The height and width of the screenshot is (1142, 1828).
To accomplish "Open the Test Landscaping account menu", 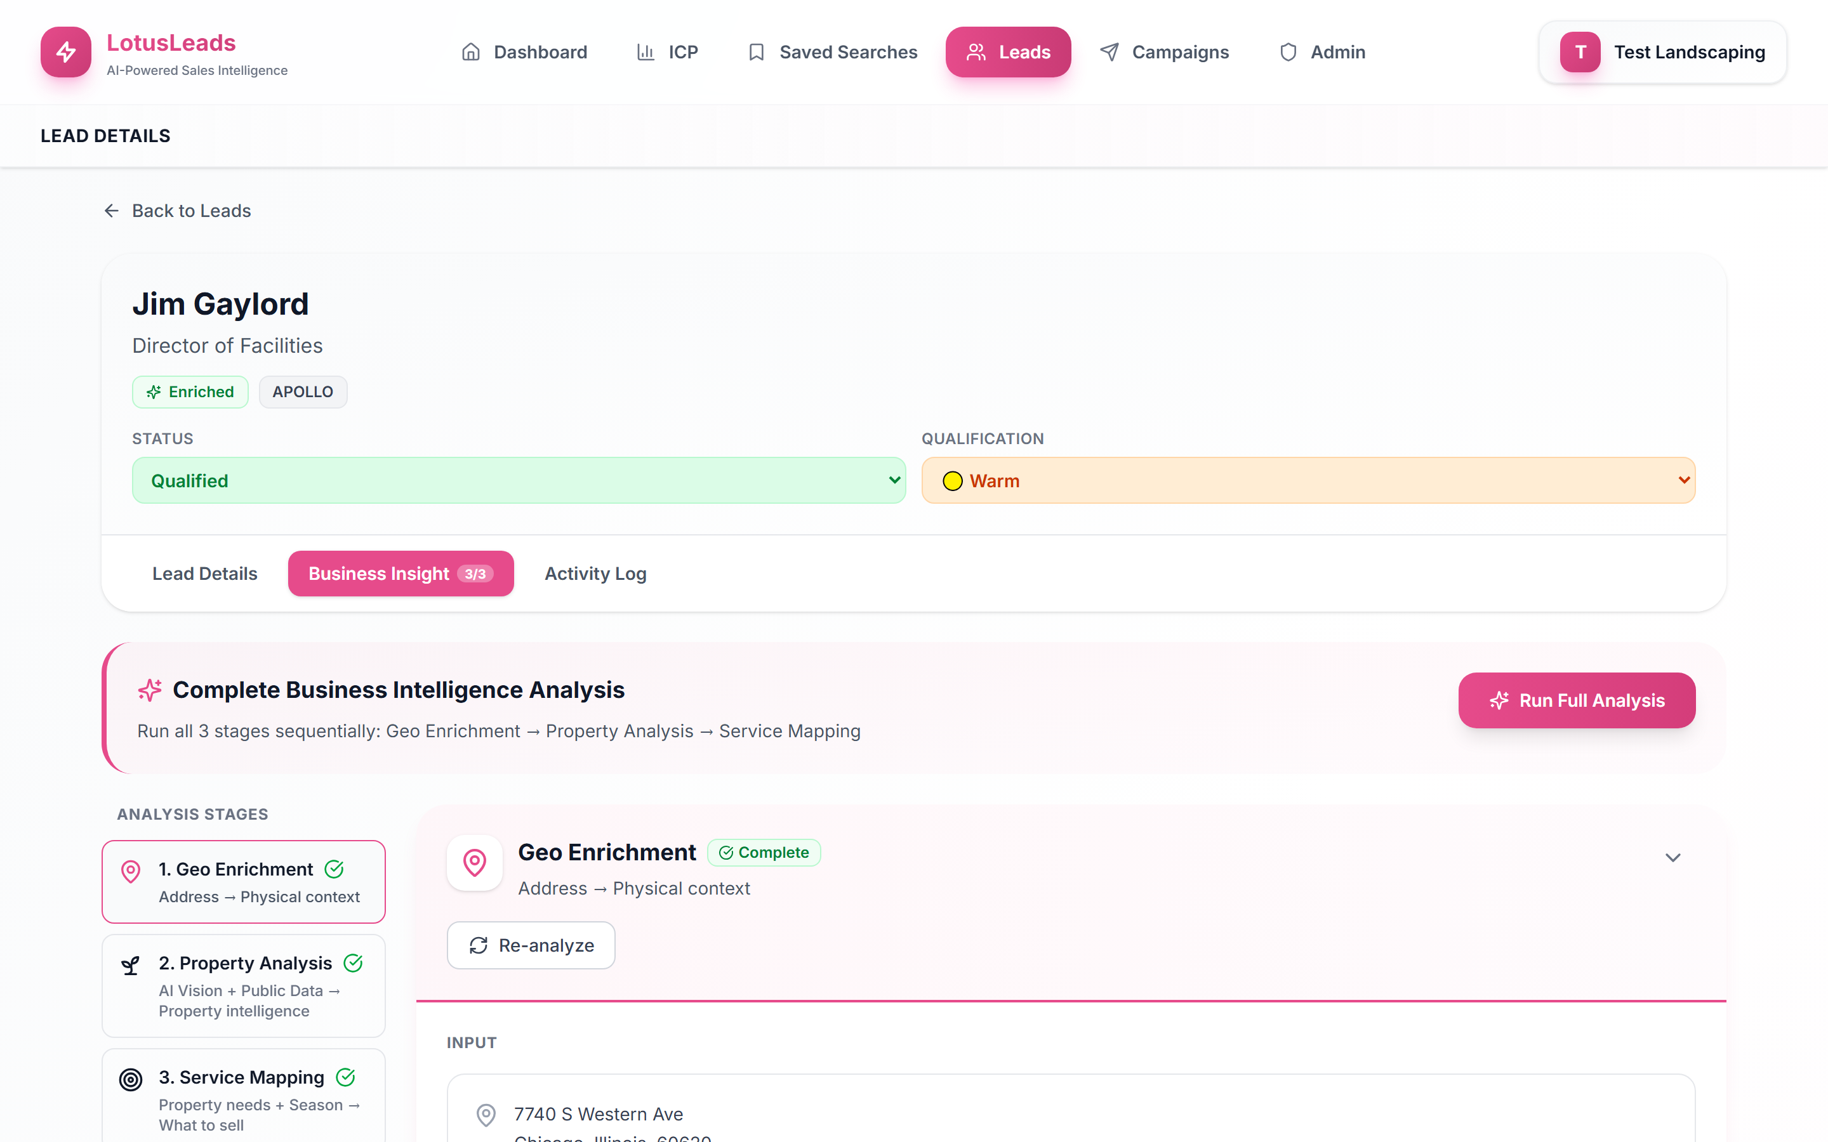I will [1662, 52].
